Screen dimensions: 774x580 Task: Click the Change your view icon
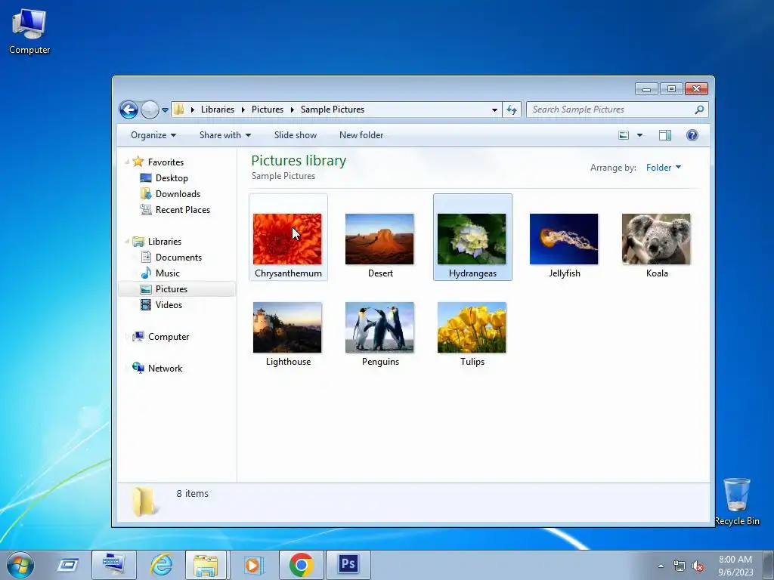624,135
